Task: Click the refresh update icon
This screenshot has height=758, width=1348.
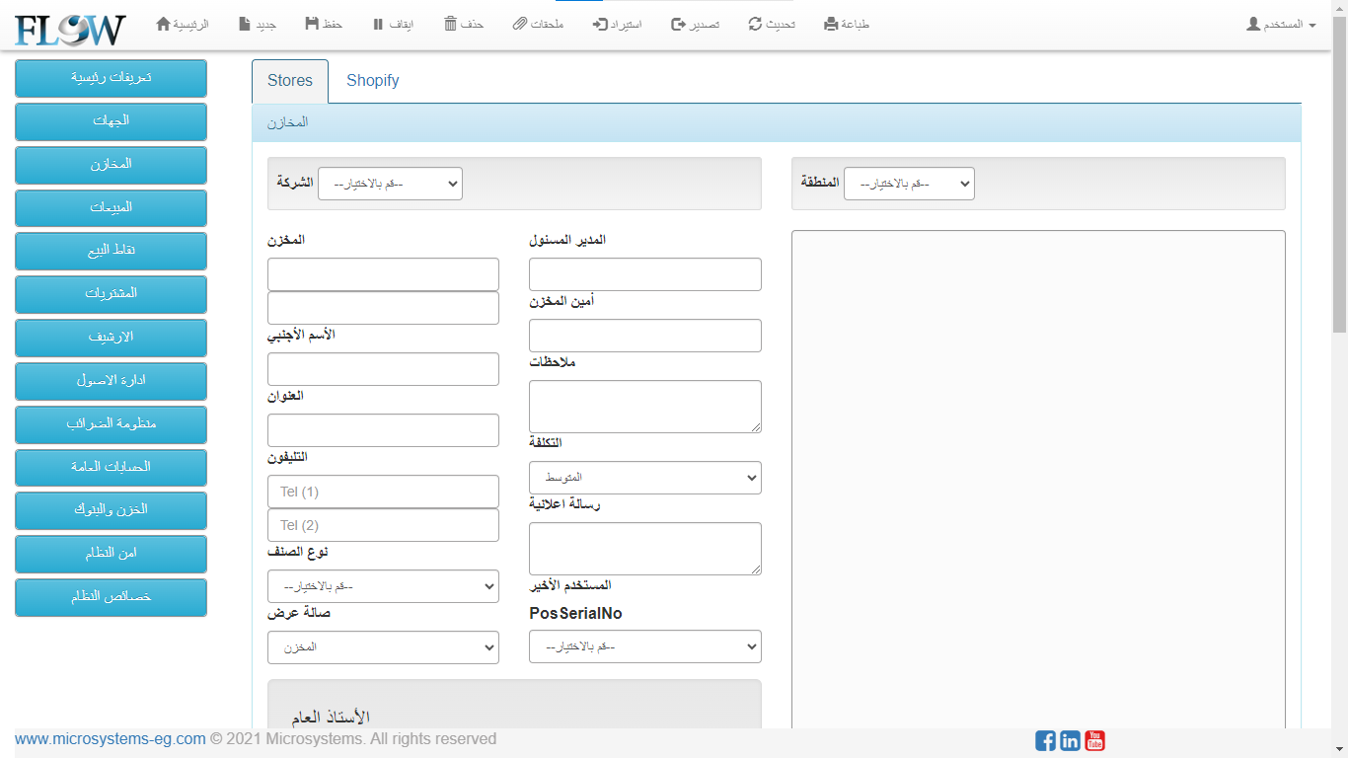Action: [755, 24]
